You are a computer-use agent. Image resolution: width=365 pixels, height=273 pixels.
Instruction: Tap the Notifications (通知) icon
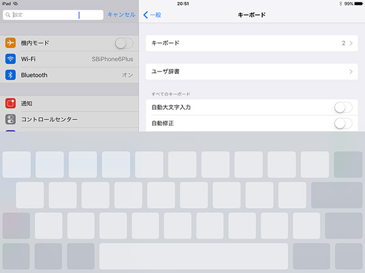(10, 104)
